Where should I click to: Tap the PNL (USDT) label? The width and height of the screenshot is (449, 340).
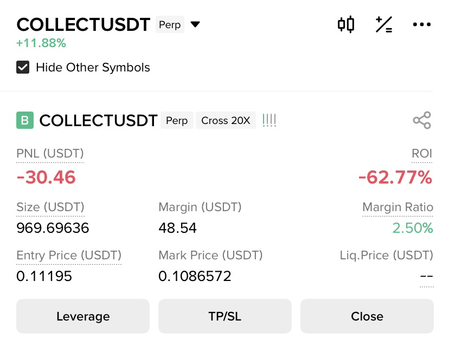tap(50, 154)
